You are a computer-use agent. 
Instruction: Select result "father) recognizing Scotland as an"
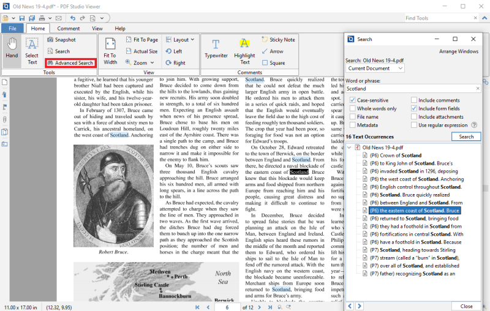coord(412,274)
